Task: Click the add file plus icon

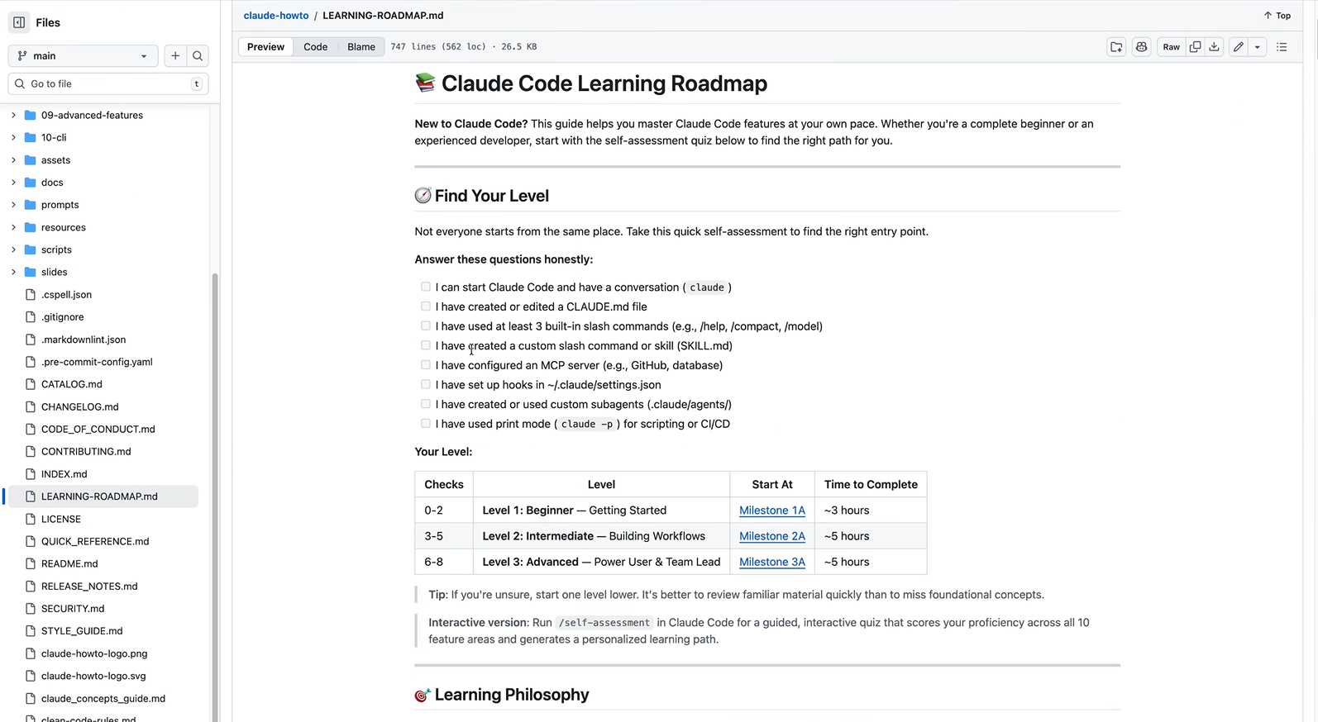Action: (175, 56)
